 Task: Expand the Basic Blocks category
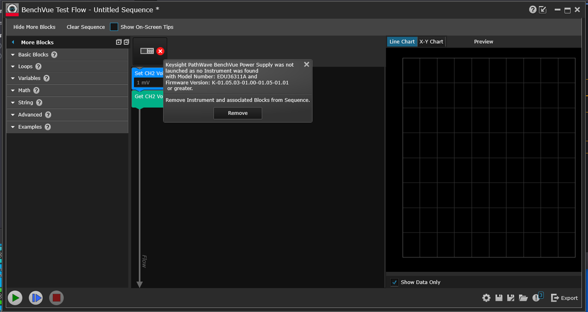pos(67,55)
